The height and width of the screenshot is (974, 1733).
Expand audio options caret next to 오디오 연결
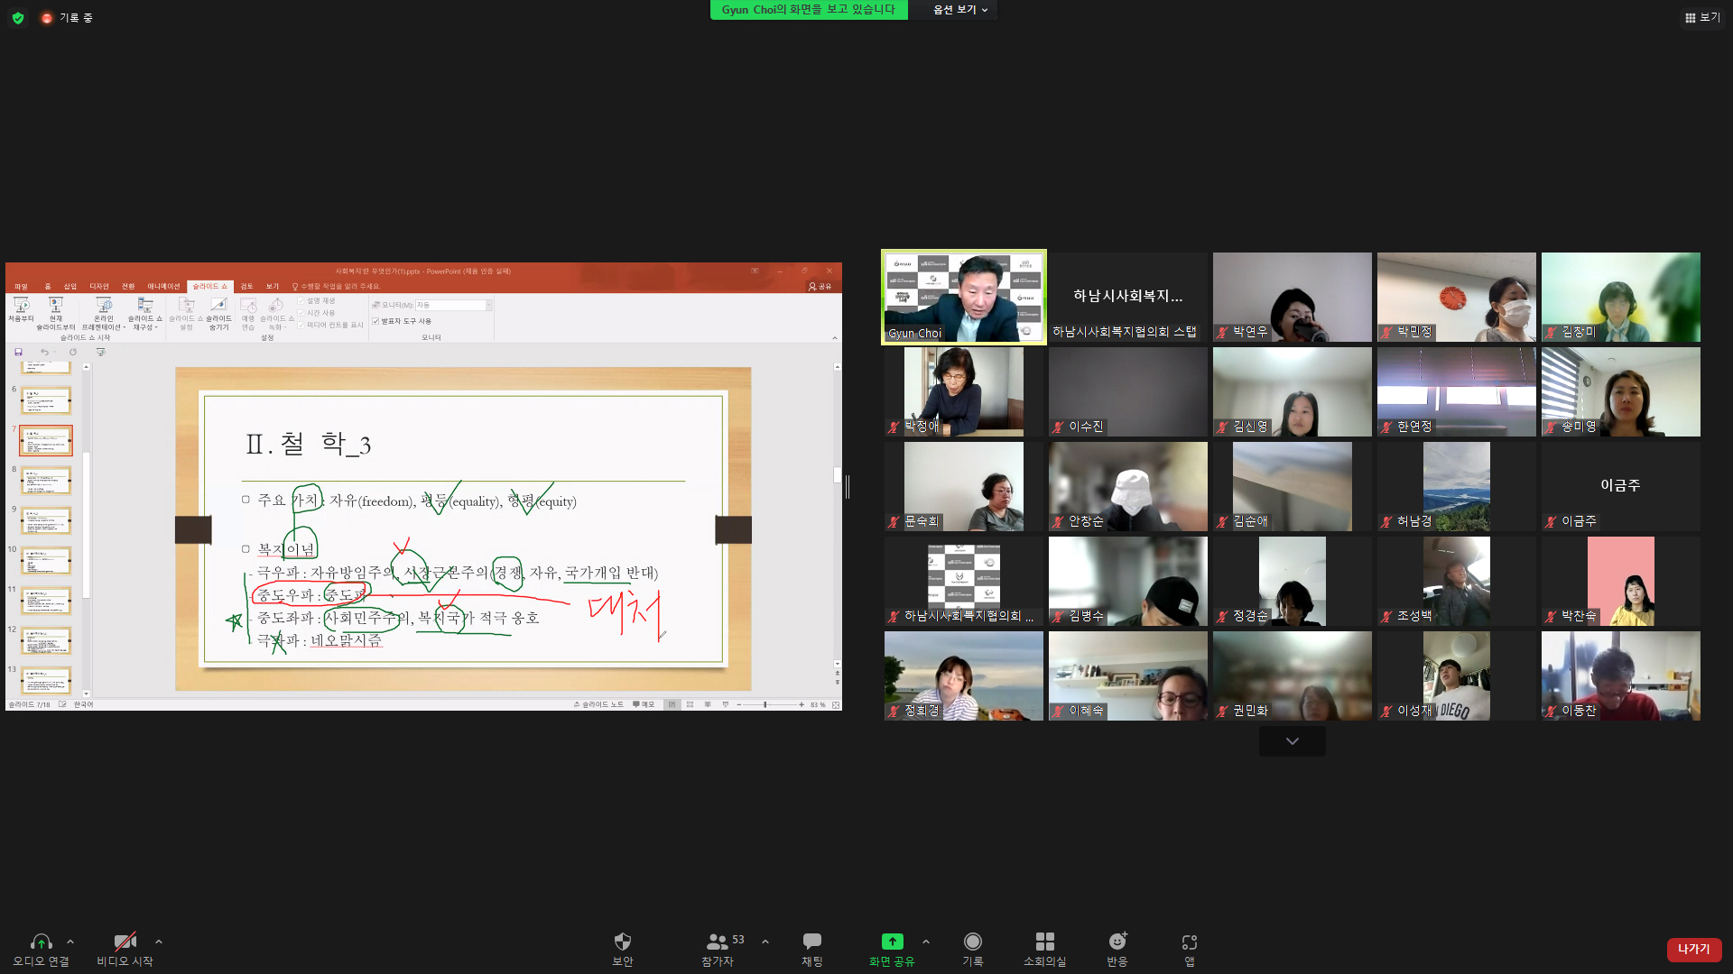click(x=70, y=942)
